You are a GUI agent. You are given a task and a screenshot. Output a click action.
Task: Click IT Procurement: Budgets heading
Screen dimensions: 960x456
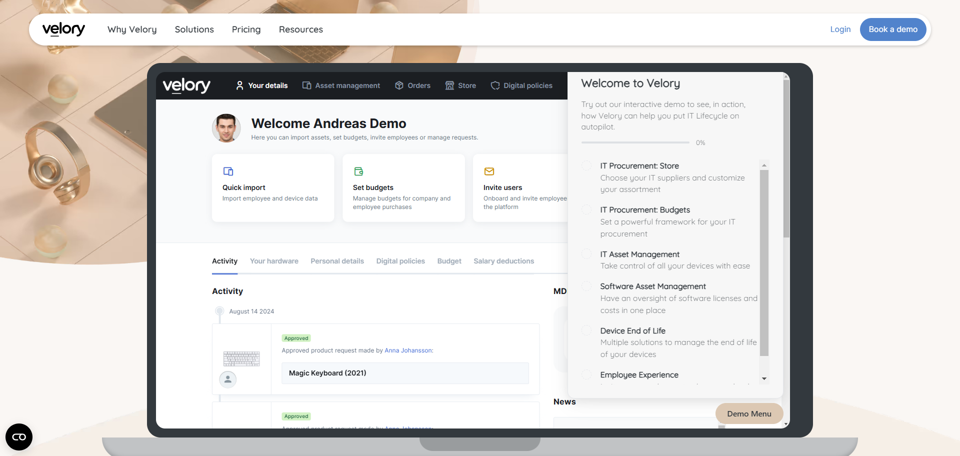[x=645, y=209]
